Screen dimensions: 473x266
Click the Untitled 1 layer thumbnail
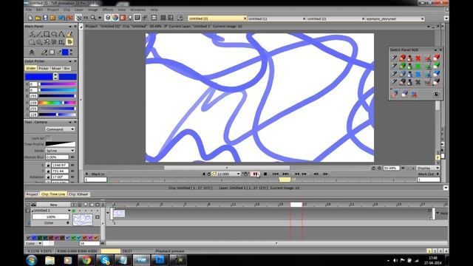(x=83, y=219)
